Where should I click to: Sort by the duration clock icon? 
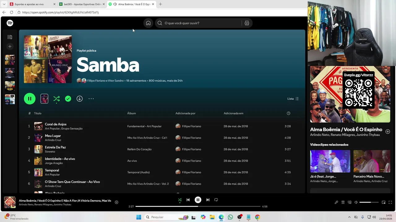[x=288, y=113]
